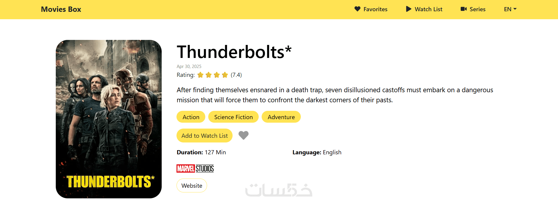Click the Thunderbolts* movie poster
558x201 pixels.
tap(109, 119)
